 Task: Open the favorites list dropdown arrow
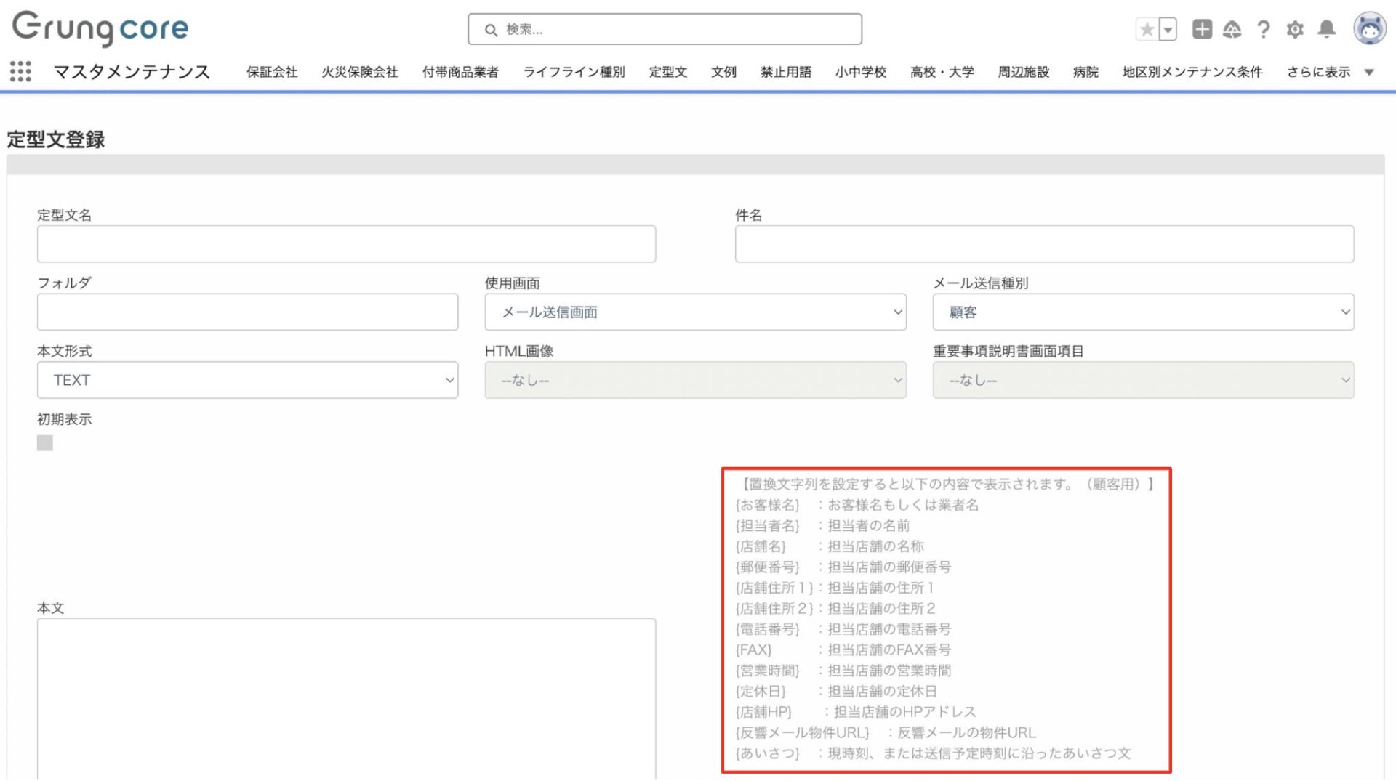pyautogui.click(x=1168, y=29)
